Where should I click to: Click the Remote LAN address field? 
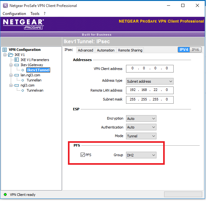click(150, 90)
